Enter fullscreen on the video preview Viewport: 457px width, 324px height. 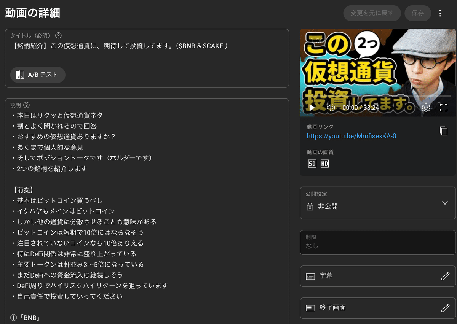pos(444,108)
